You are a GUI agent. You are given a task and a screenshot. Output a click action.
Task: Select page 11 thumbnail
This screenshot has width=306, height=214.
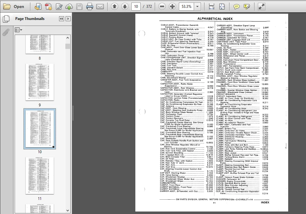coord(40,176)
